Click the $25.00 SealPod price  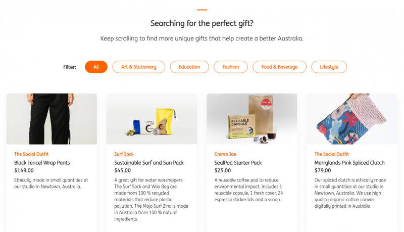pyautogui.click(x=223, y=170)
